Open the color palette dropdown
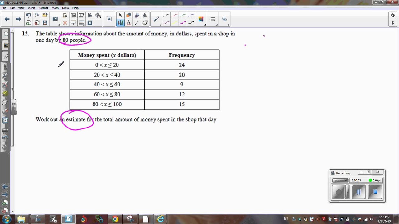 click(x=201, y=19)
